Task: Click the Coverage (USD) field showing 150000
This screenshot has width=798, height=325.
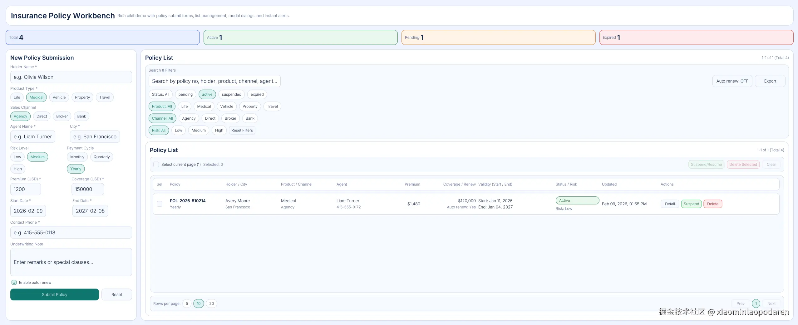Action: [88, 189]
